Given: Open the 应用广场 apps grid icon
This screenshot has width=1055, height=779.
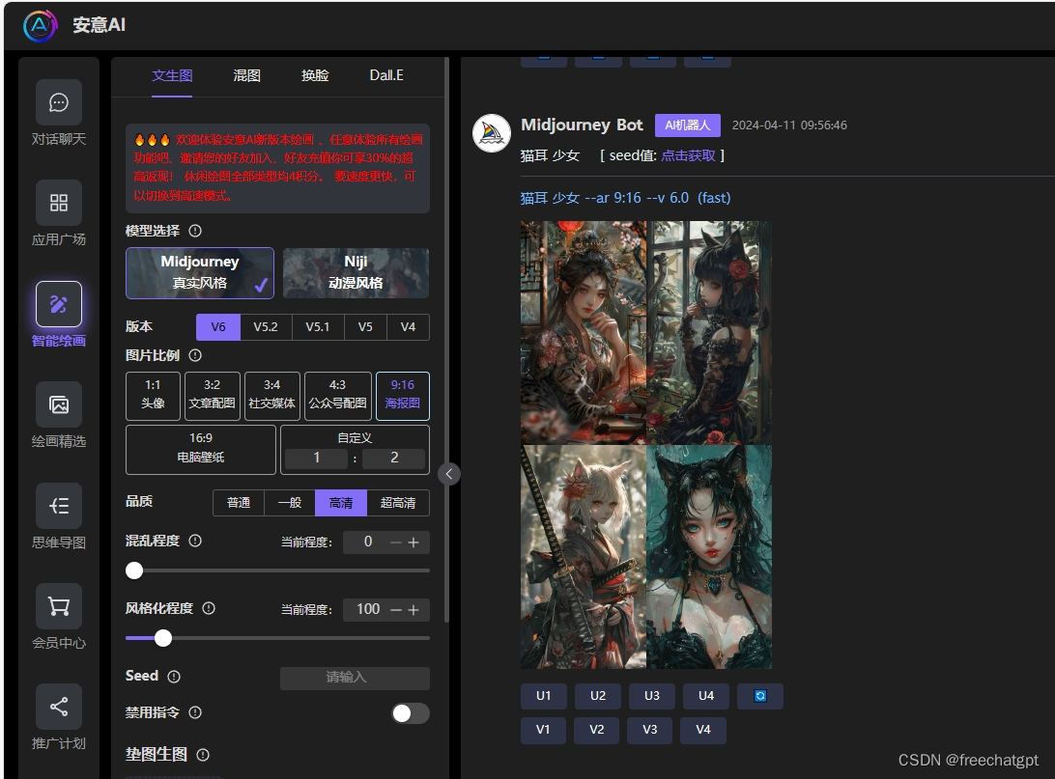Looking at the screenshot, I should click(59, 203).
